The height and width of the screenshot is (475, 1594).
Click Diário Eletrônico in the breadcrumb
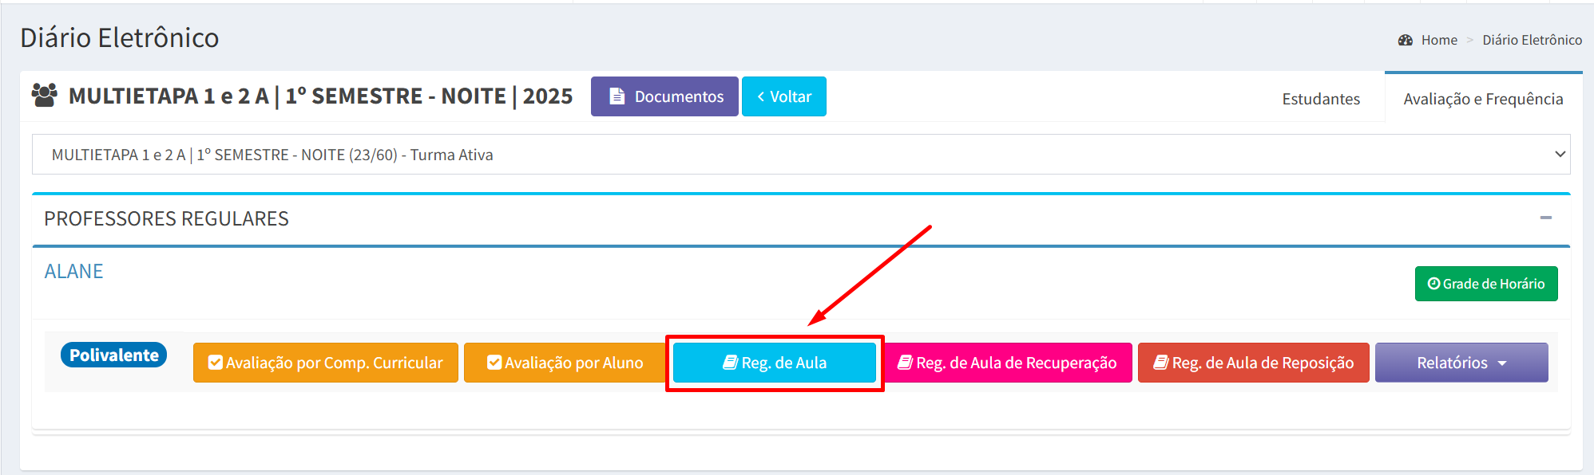point(1532,40)
